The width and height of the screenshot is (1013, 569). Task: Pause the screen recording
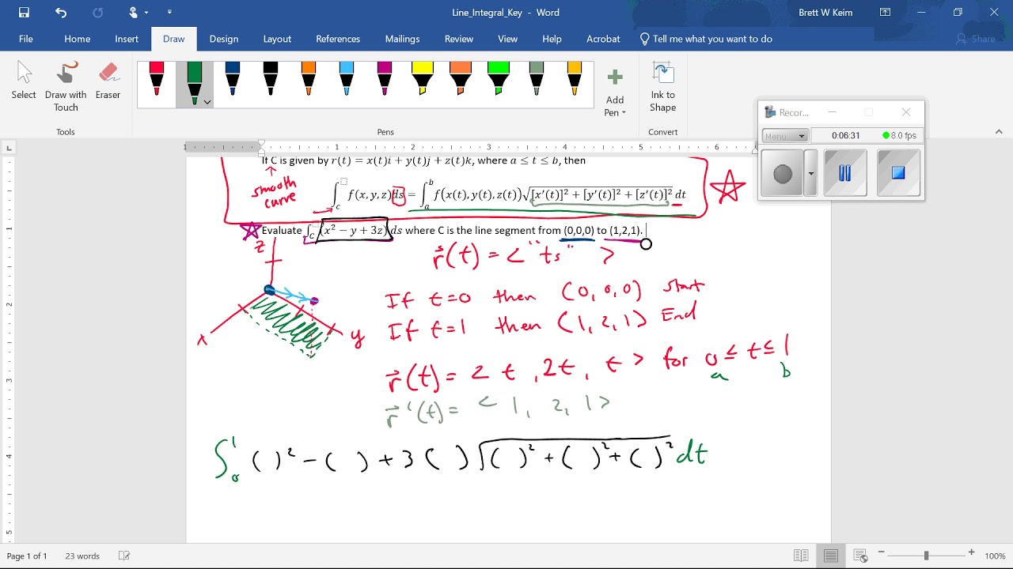pyautogui.click(x=844, y=173)
